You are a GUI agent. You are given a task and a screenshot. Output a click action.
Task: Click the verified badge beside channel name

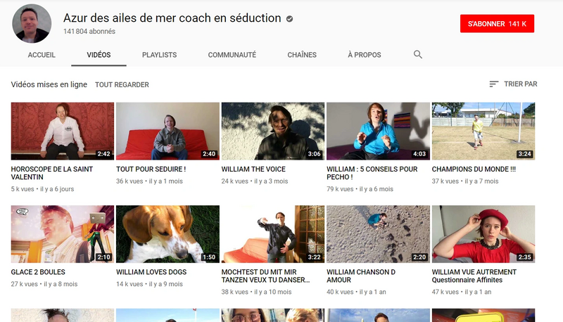(290, 19)
